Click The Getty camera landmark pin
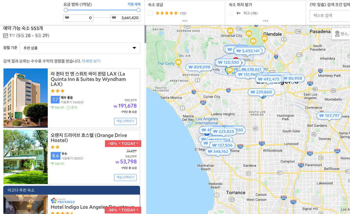Screen dimensions: 350x214 [178, 62]
